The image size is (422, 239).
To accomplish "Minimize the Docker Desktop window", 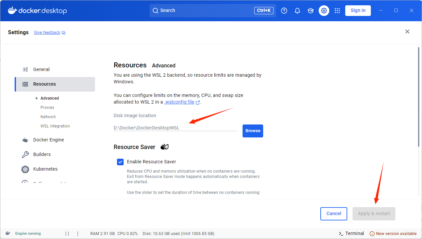I will pos(381,11).
